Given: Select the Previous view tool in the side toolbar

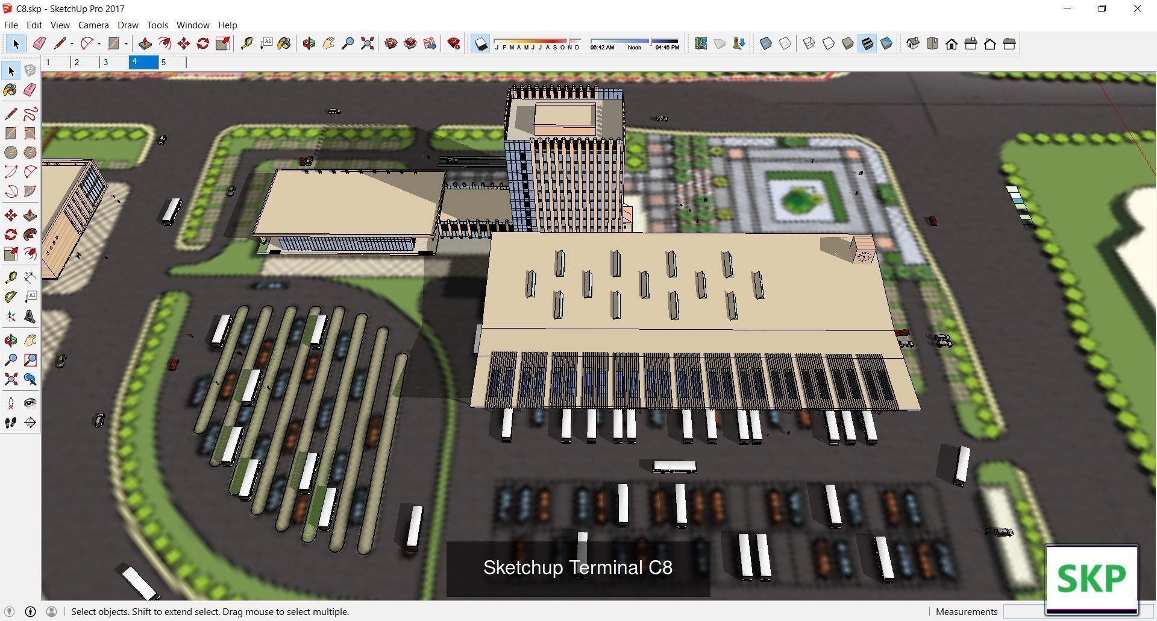Looking at the screenshot, I should coord(30,379).
